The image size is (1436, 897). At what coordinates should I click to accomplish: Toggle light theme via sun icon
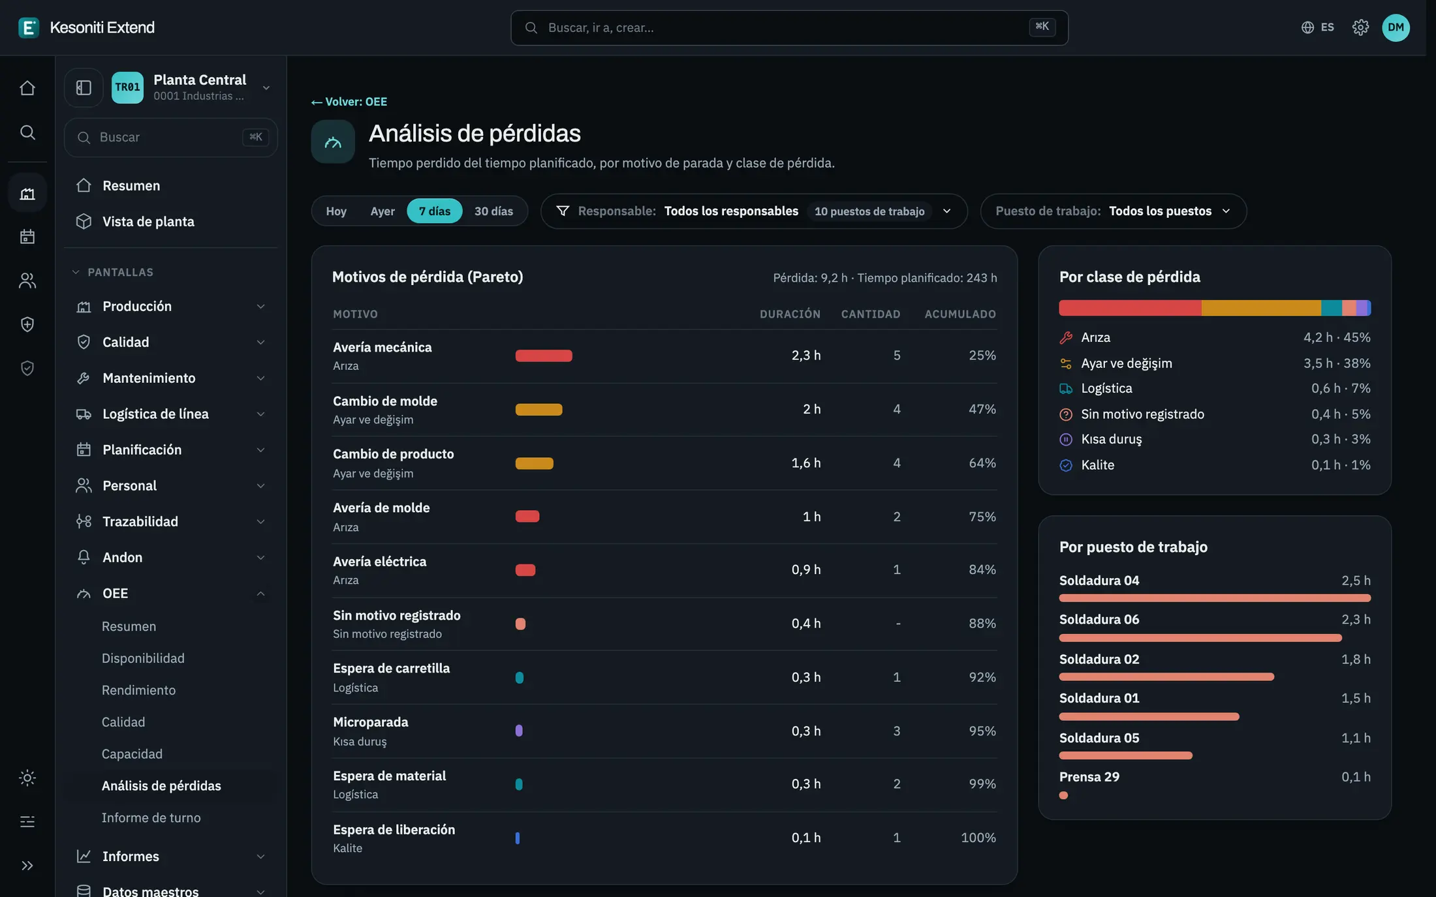click(x=27, y=778)
